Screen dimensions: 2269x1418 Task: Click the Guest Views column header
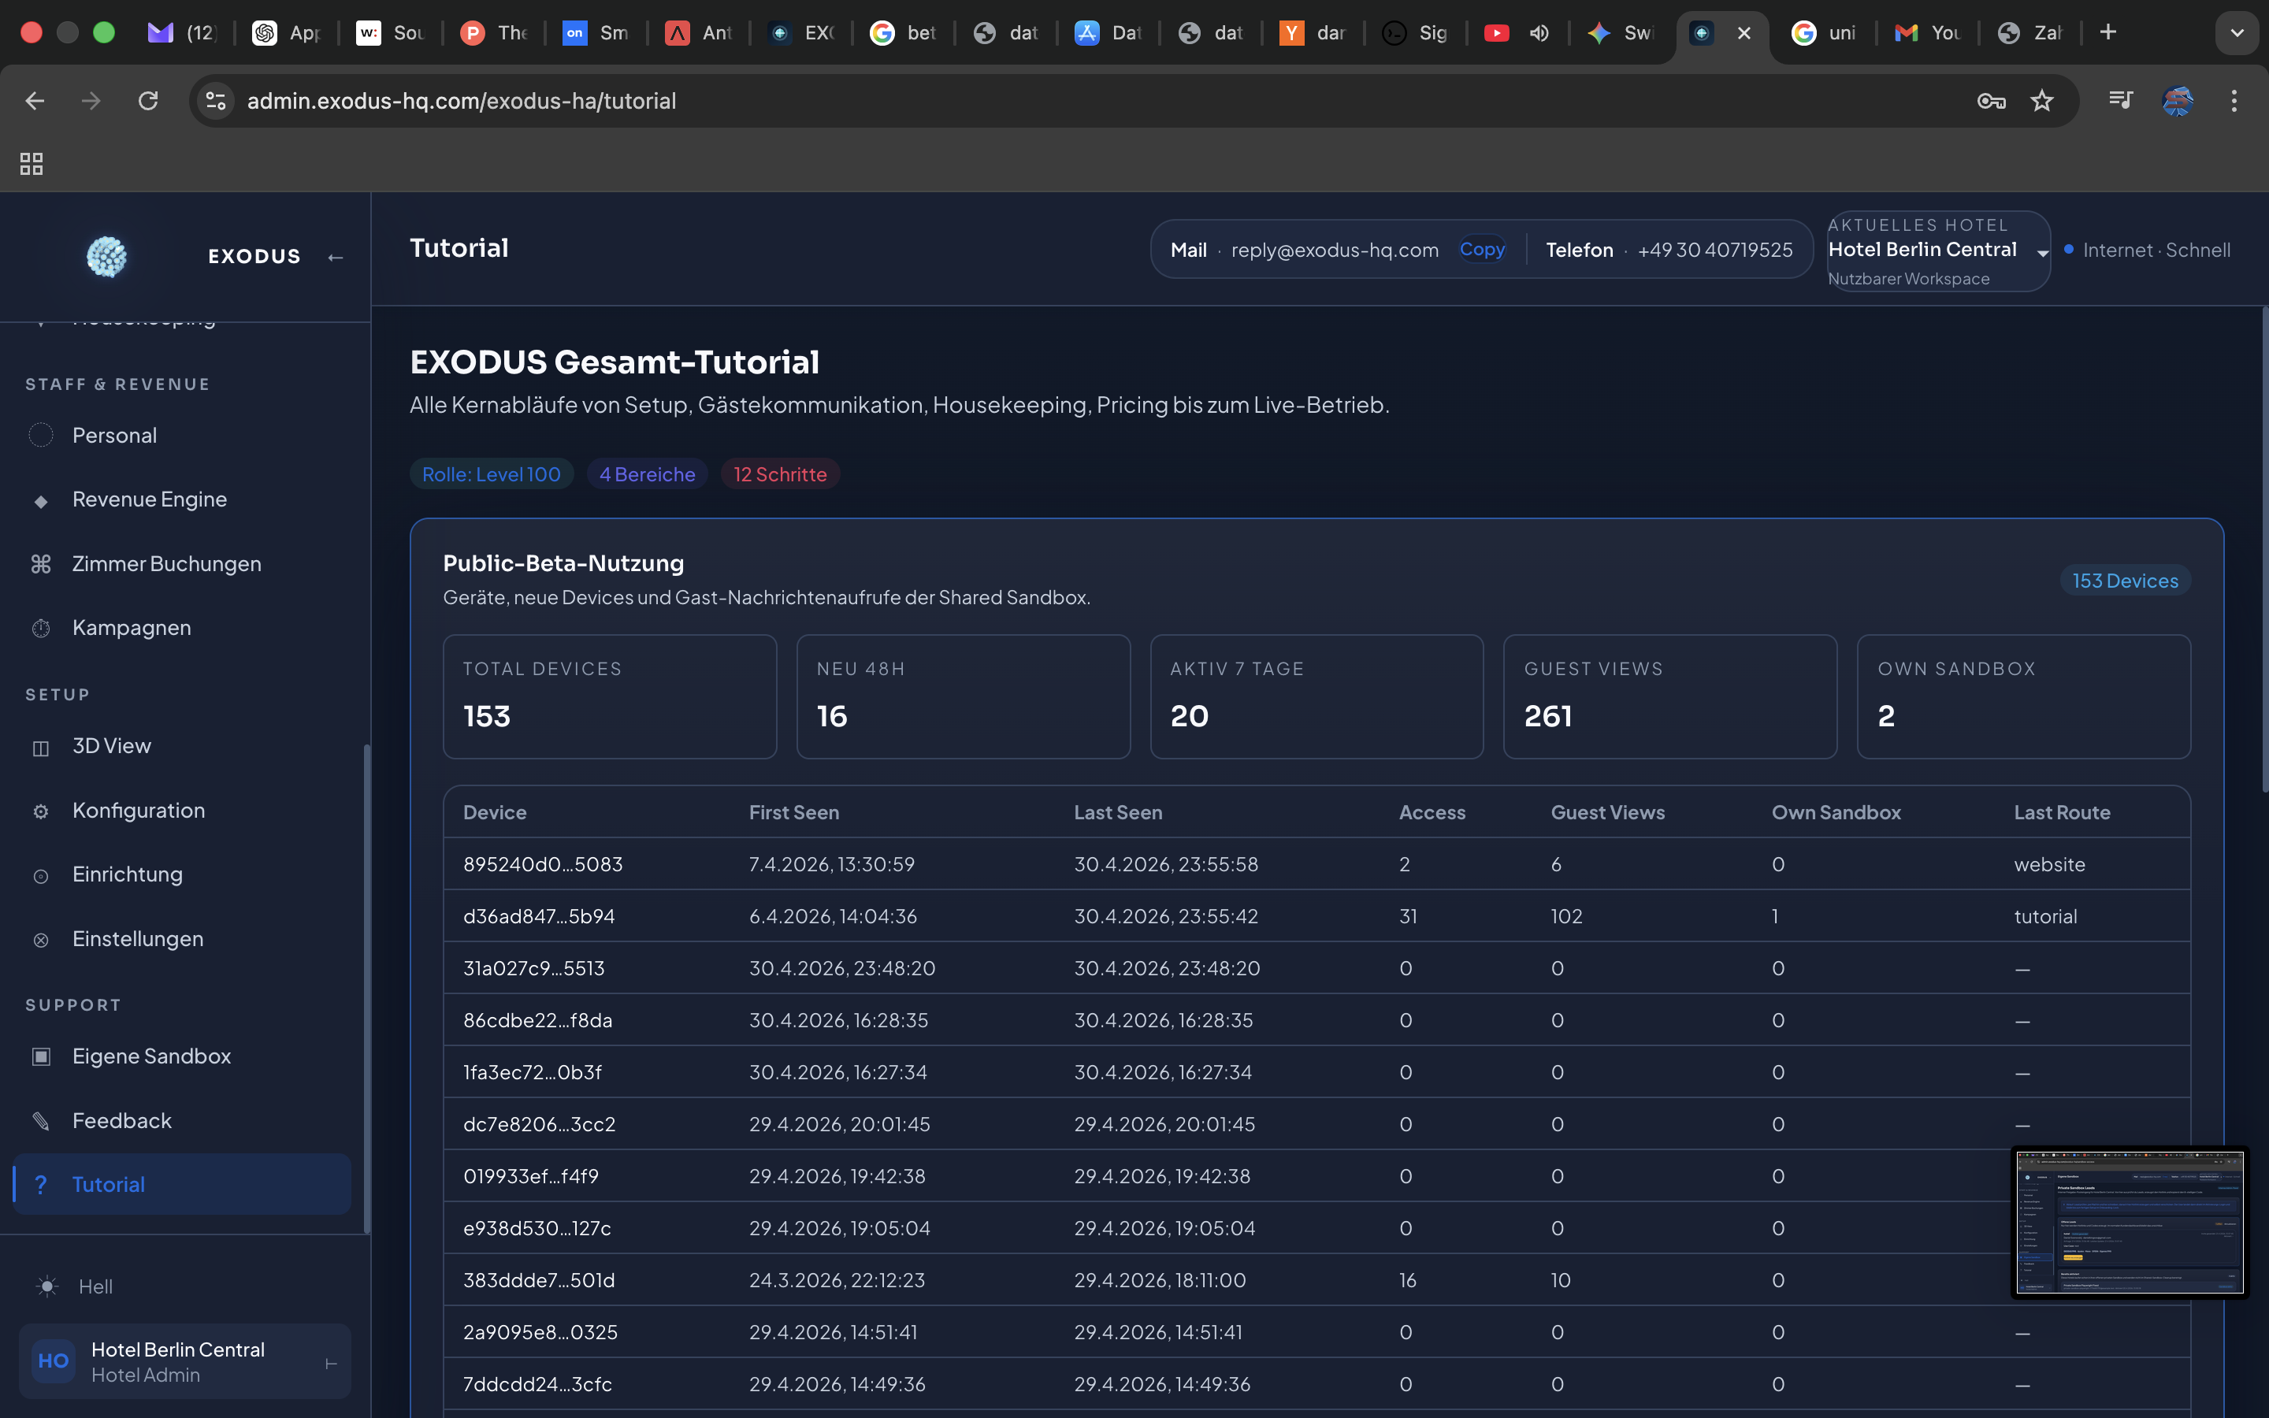pos(1607,812)
